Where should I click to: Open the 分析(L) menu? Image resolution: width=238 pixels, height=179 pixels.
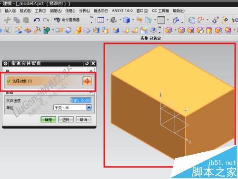84,11
